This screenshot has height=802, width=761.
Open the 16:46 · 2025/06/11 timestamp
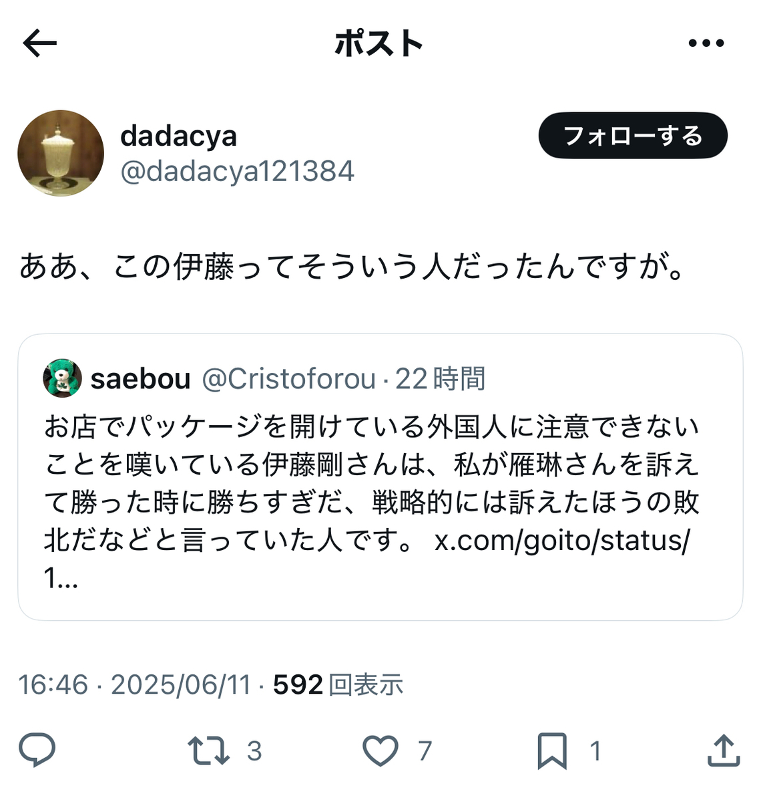(134, 684)
